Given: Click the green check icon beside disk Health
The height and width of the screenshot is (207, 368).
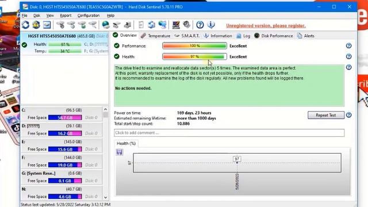Looking at the screenshot, I should (x=24, y=45).
